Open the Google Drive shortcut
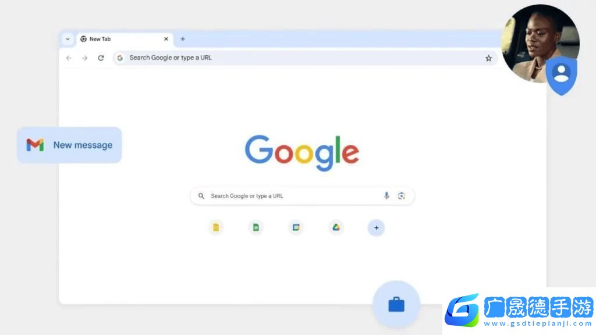Viewport: 596px width, 335px height. click(336, 227)
